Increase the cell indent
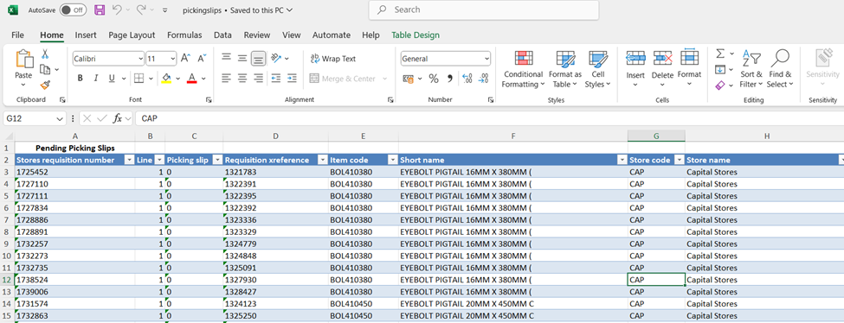 click(292, 79)
